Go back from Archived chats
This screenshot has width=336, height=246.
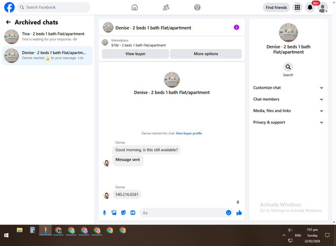click(8, 22)
